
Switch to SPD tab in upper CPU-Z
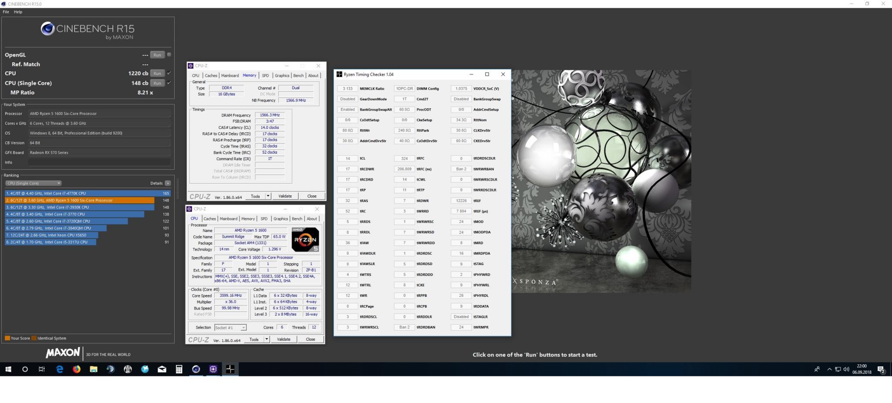(x=265, y=76)
